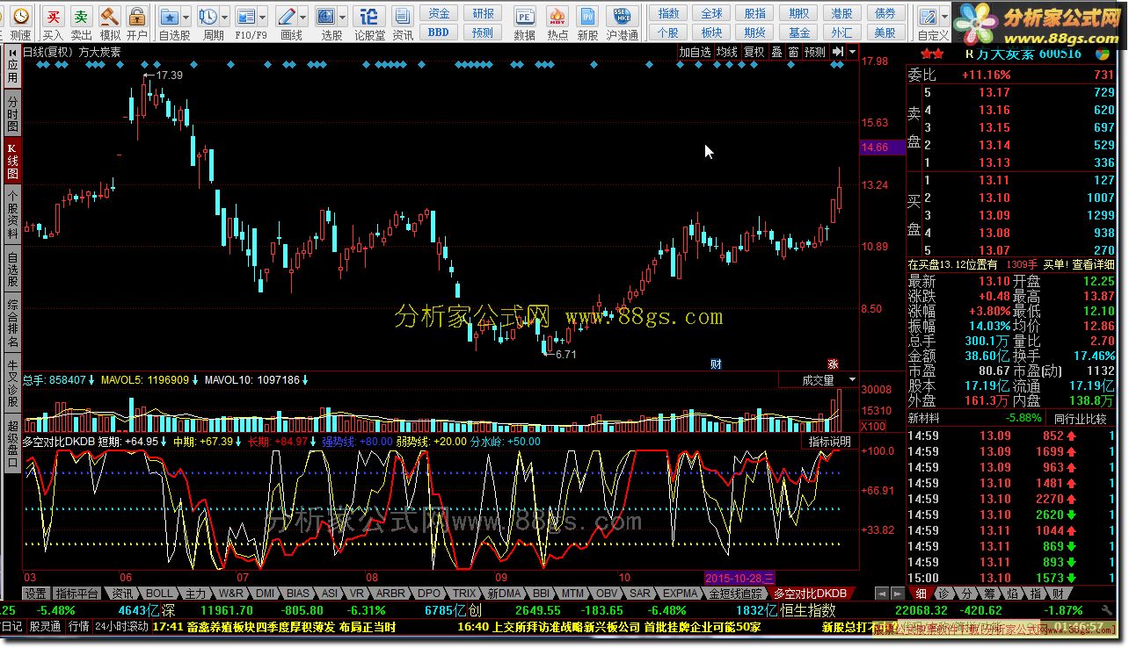Screen dimensions: 1129x648
Task: Click the 设置 settings tab at bottom
Action: [x=35, y=594]
